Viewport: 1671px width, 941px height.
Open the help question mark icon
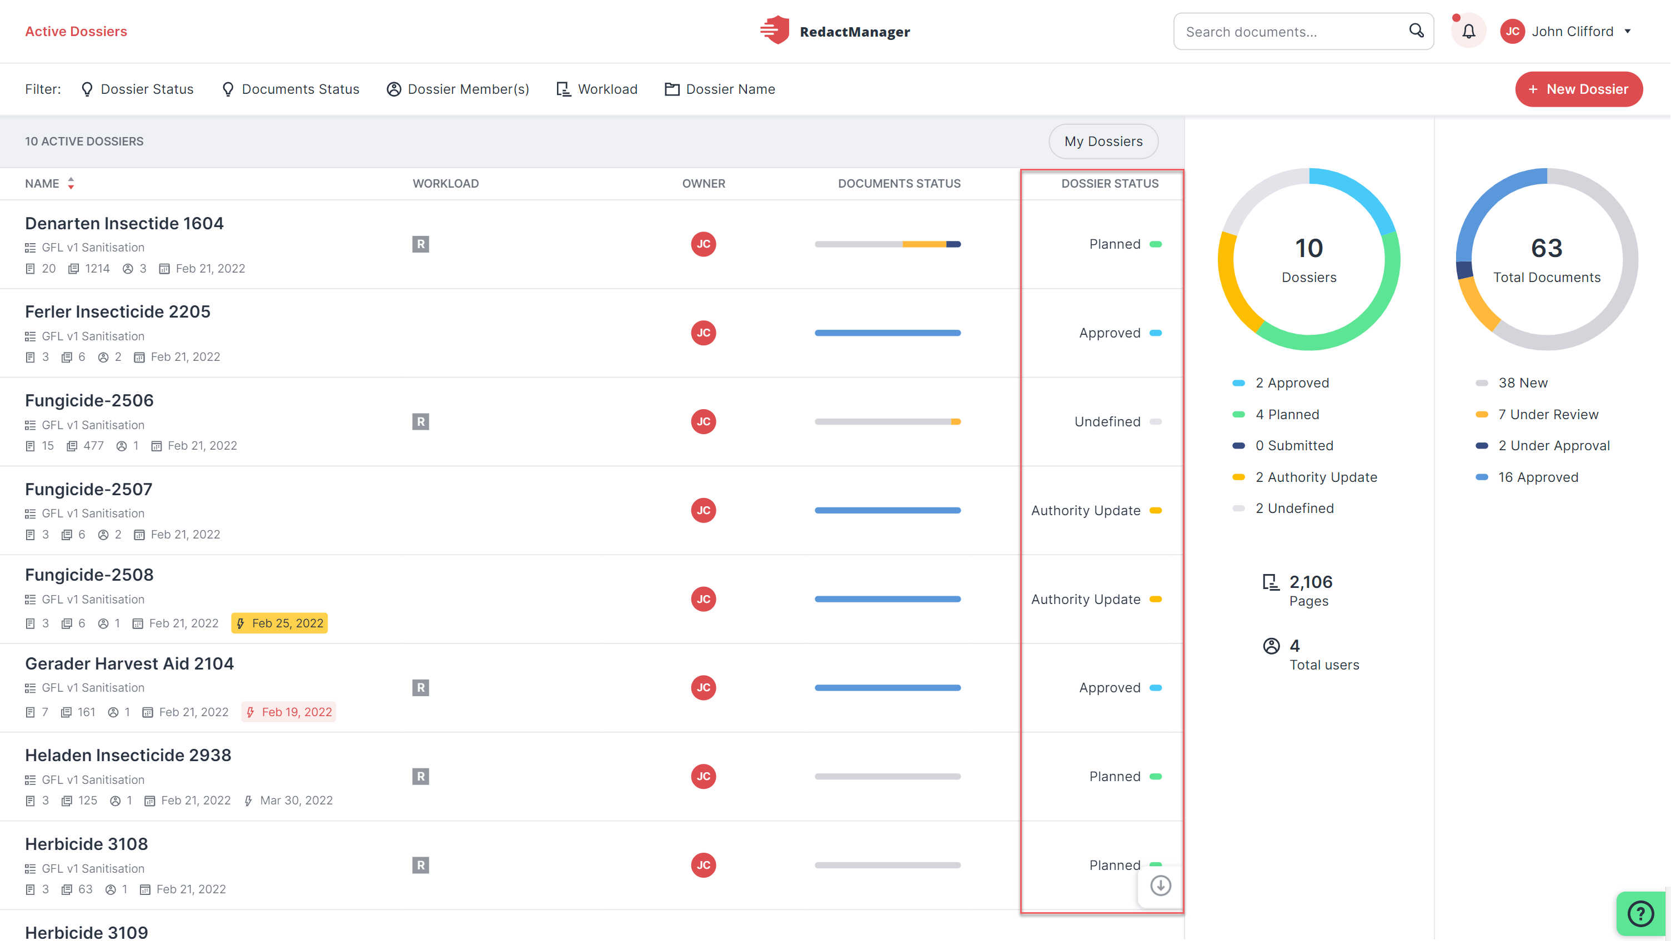(x=1640, y=914)
